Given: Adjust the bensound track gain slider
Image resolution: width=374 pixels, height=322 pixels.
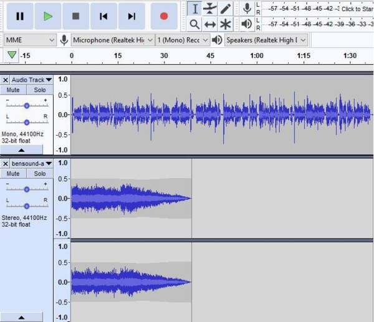Looking at the screenshot, I should (27, 189).
